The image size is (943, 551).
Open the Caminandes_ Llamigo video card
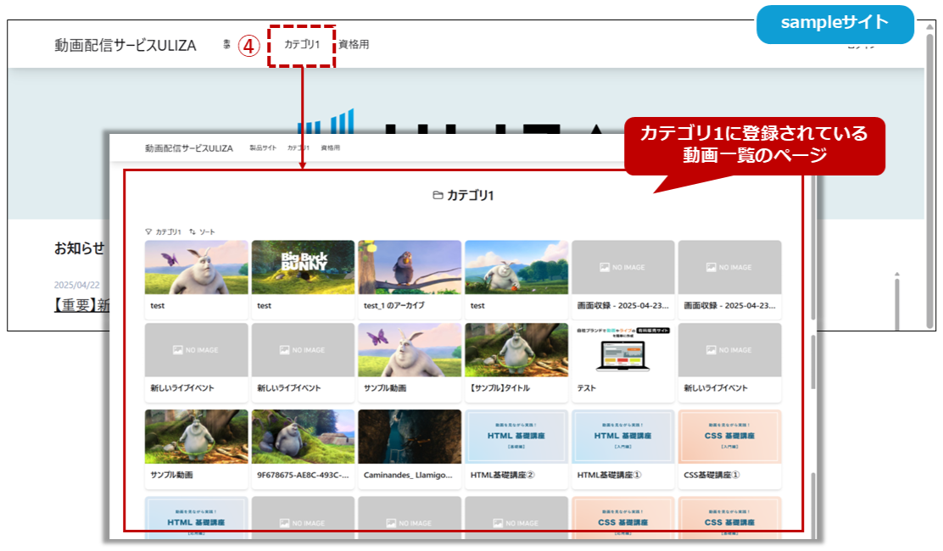click(410, 437)
